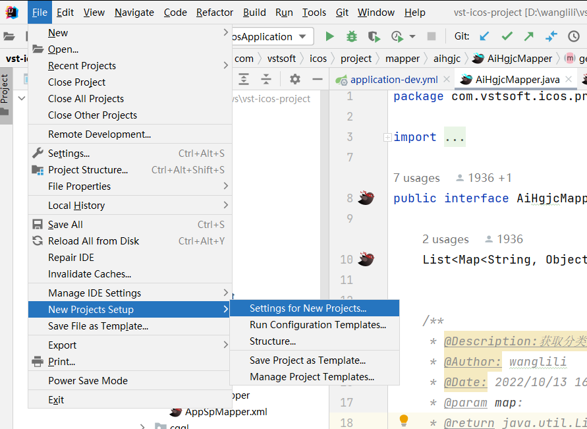Choose Invalidate Caches from File menu
The width and height of the screenshot is (587, 429).
point(90,274)
